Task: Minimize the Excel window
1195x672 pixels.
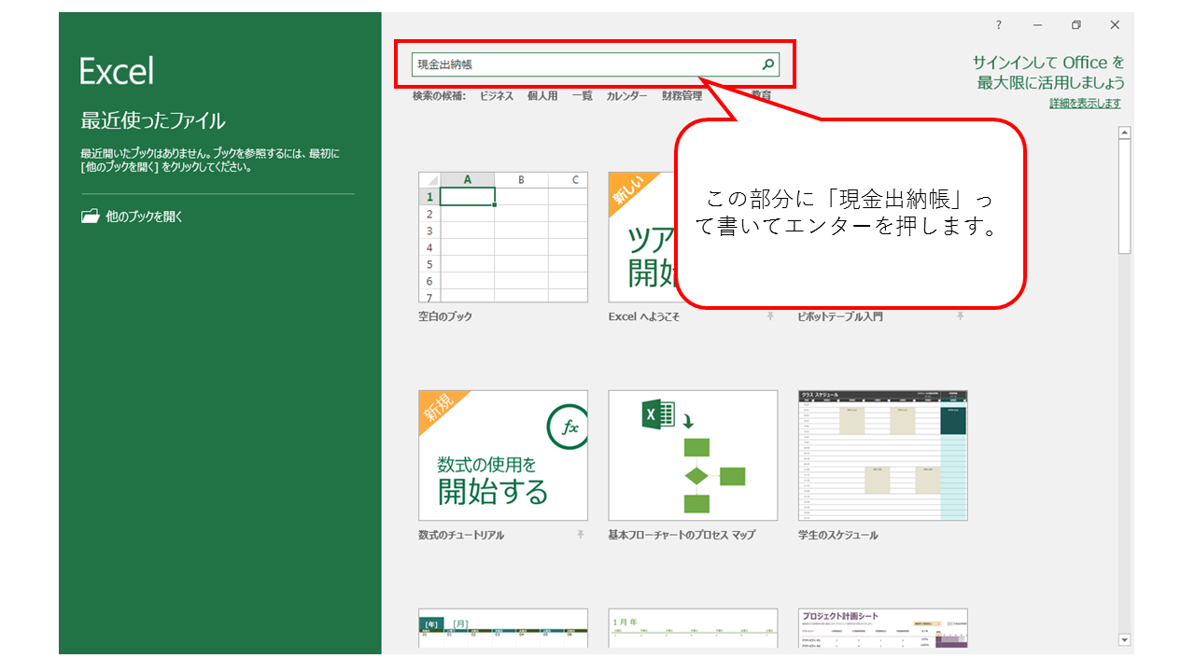Action: coord(1038,25)
